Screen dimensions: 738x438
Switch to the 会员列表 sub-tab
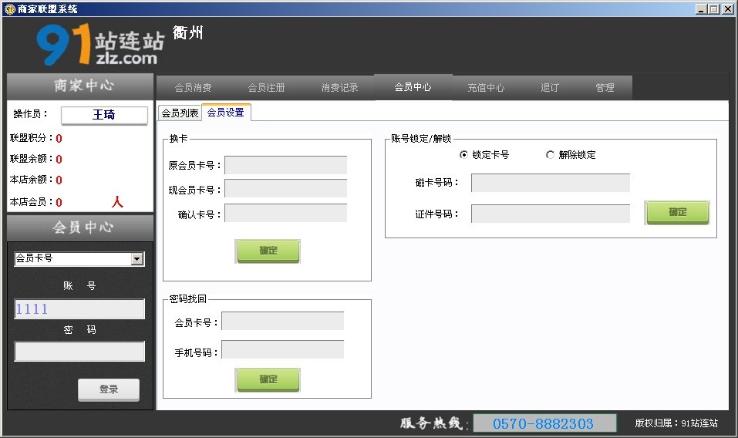tap(180, 113)
